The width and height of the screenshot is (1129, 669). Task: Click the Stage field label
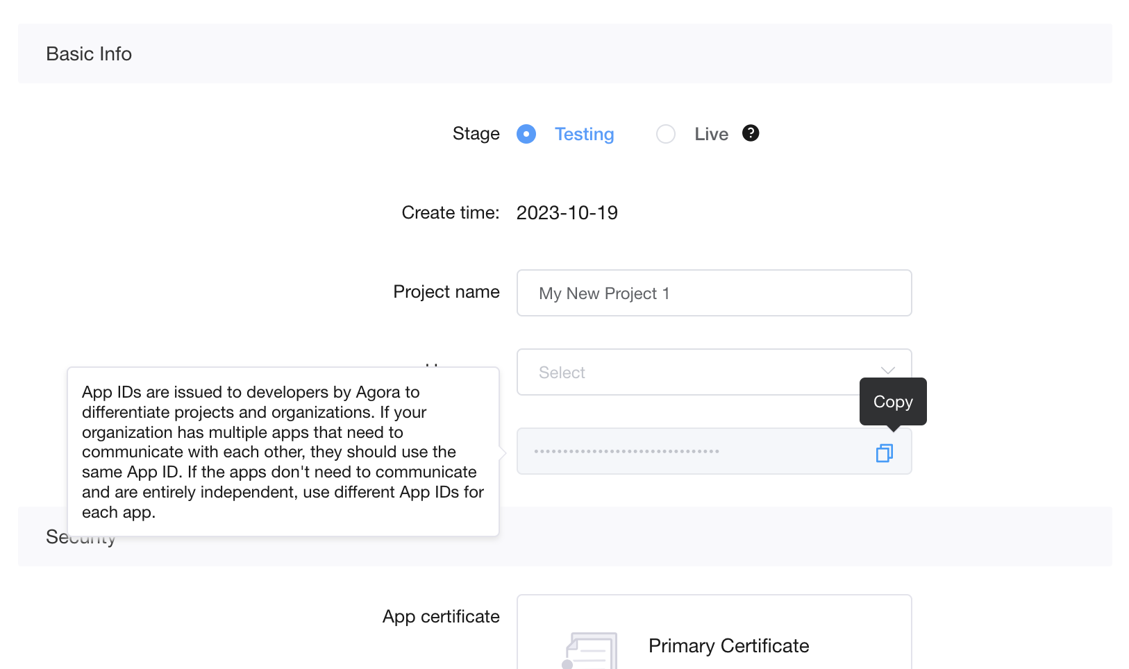click(476, 134)
